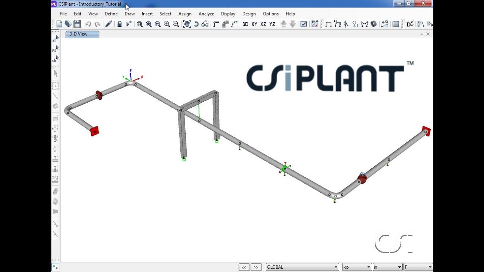This screenshot has height=272, width=484.
Task: Click the named display search icon
Action: (385, 24)
